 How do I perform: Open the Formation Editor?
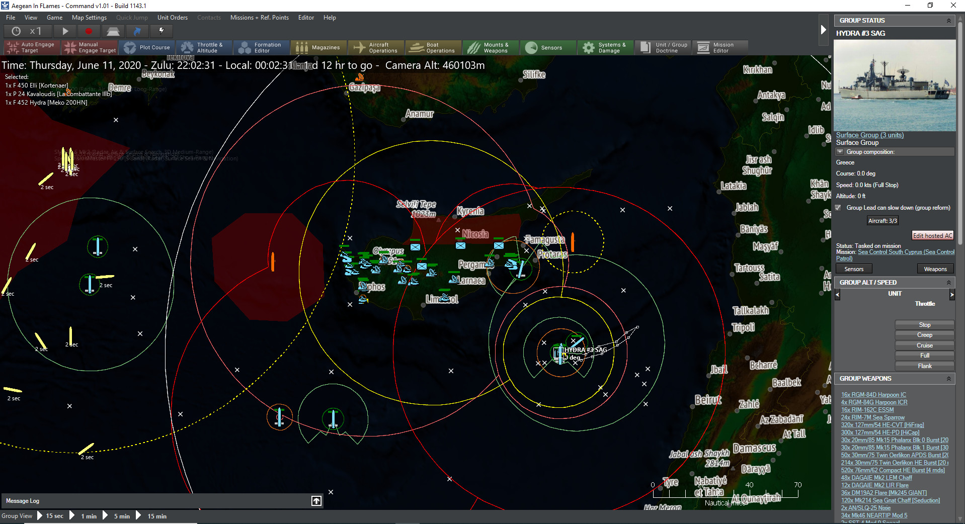262,47
